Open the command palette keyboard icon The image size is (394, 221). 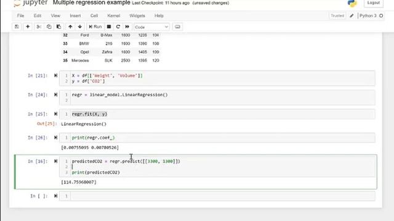point(177,27)
